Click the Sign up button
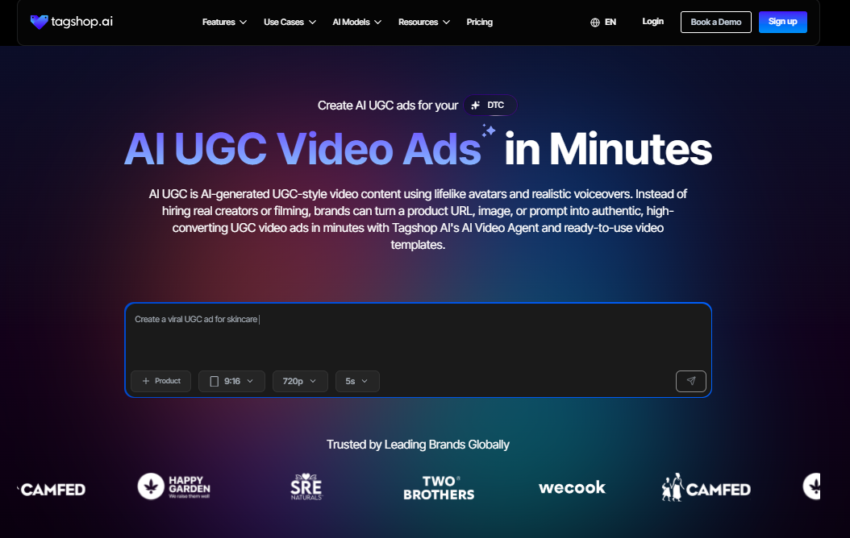This screenshot has width=850, height=538. (x=783, y=22)
